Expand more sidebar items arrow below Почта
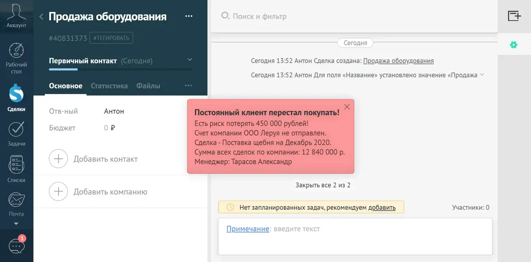 coord(16,224)
